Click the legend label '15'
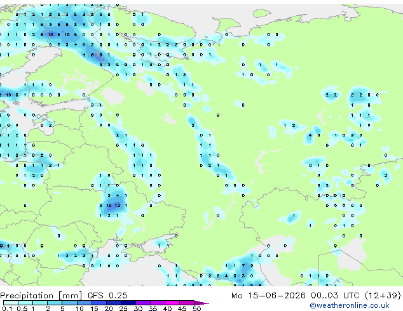Screen dimensions: 403x311 click(x=94, y=308)
